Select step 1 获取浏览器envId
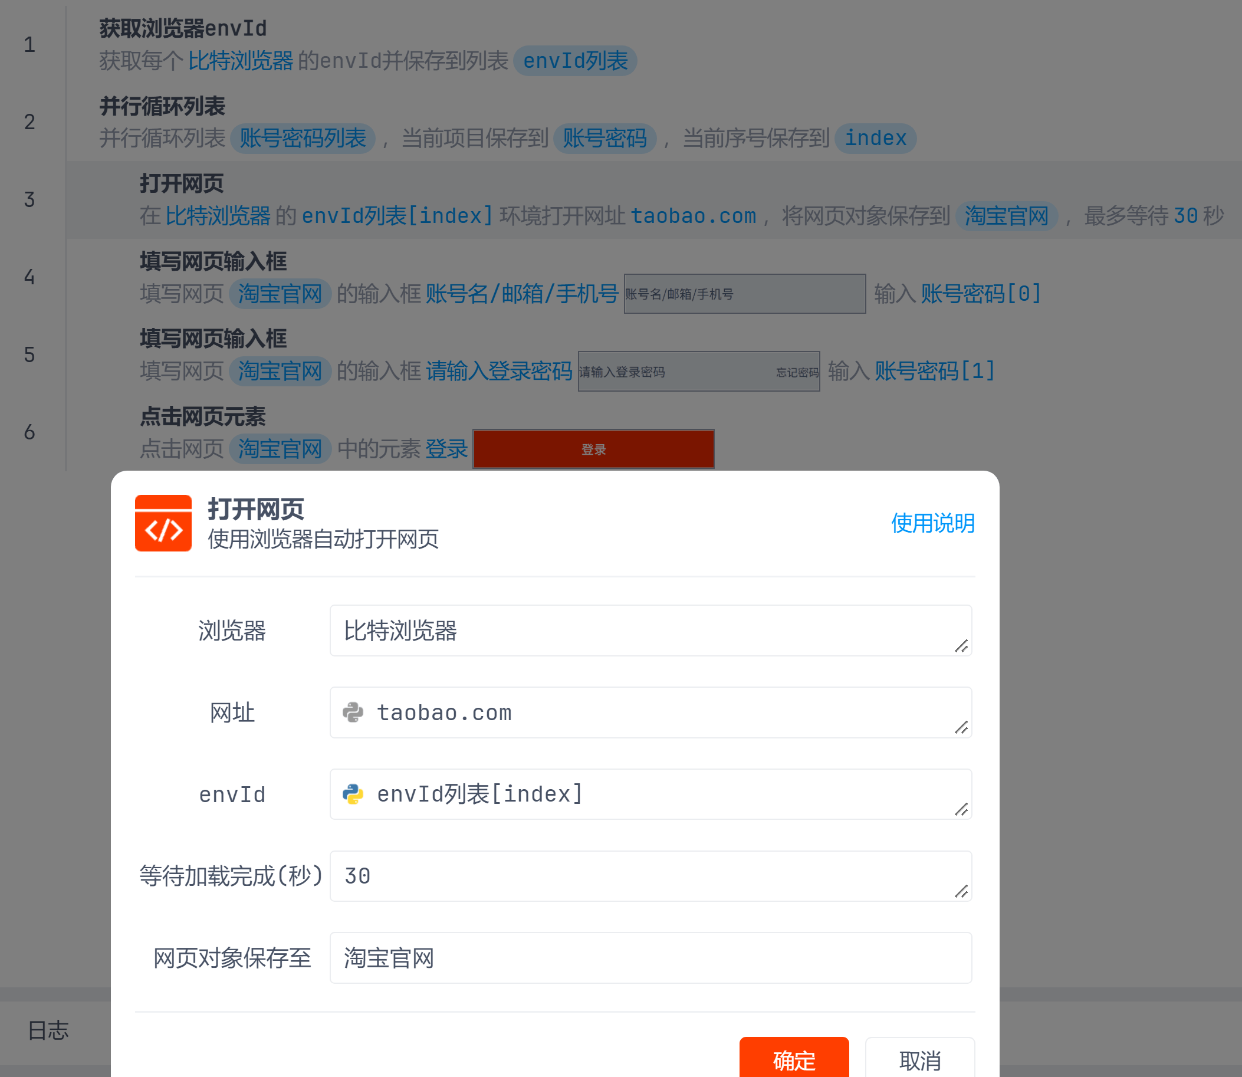 click(182, 28)
